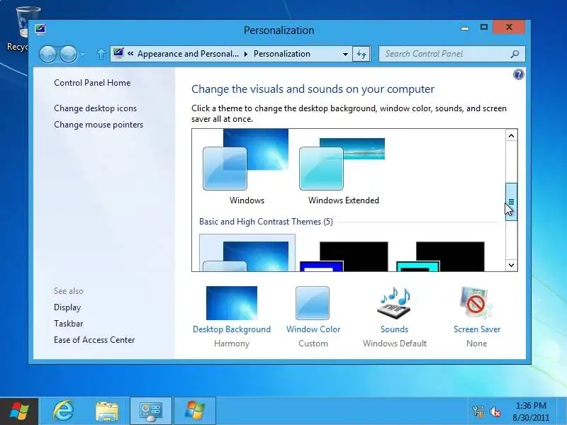The width and height of the screenshot is (567, 425).
Task: Click the theme list scroll down arrow
Action: tap(511, 265)
